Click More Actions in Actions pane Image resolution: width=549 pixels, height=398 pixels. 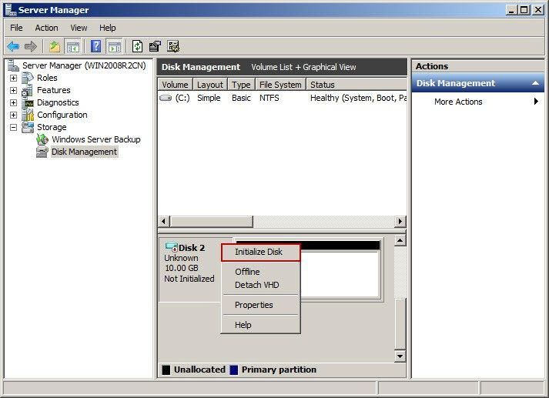point(458,102)
